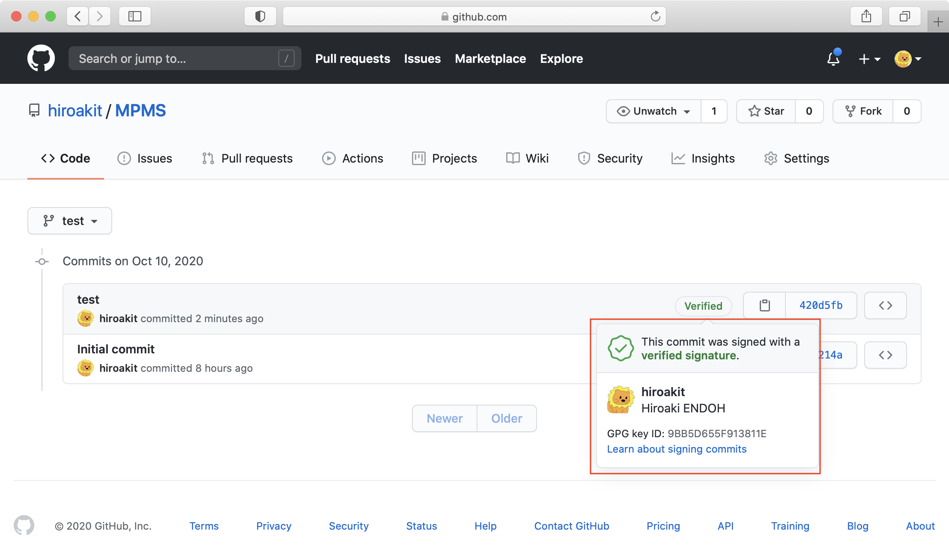This screenshot has width=949, height=557.
Task: Copy the full SHA for commit 420d5fb
Action: pos(764,305)
